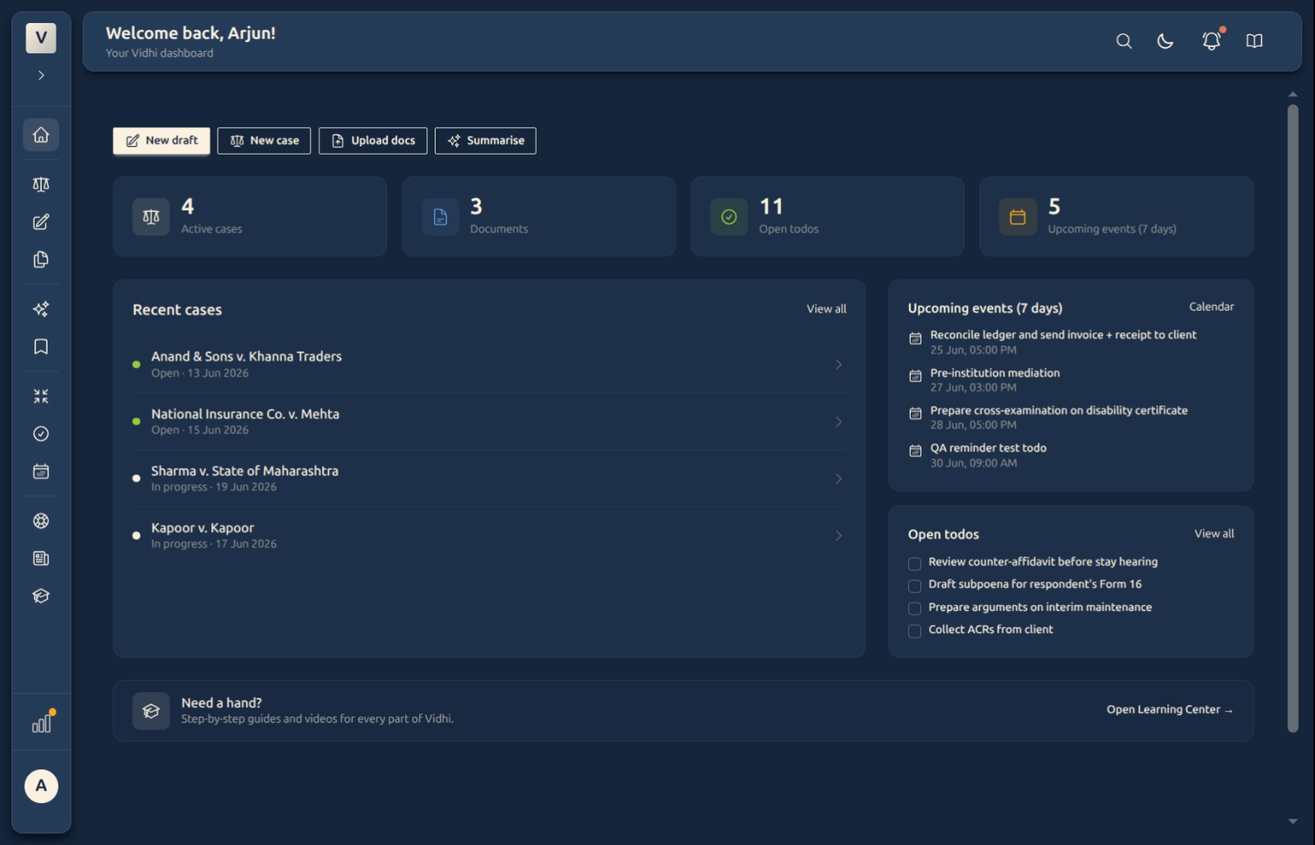Open the Bookmarks icon in sidebar
The image size is (1315, 845).
click(41, 347)
